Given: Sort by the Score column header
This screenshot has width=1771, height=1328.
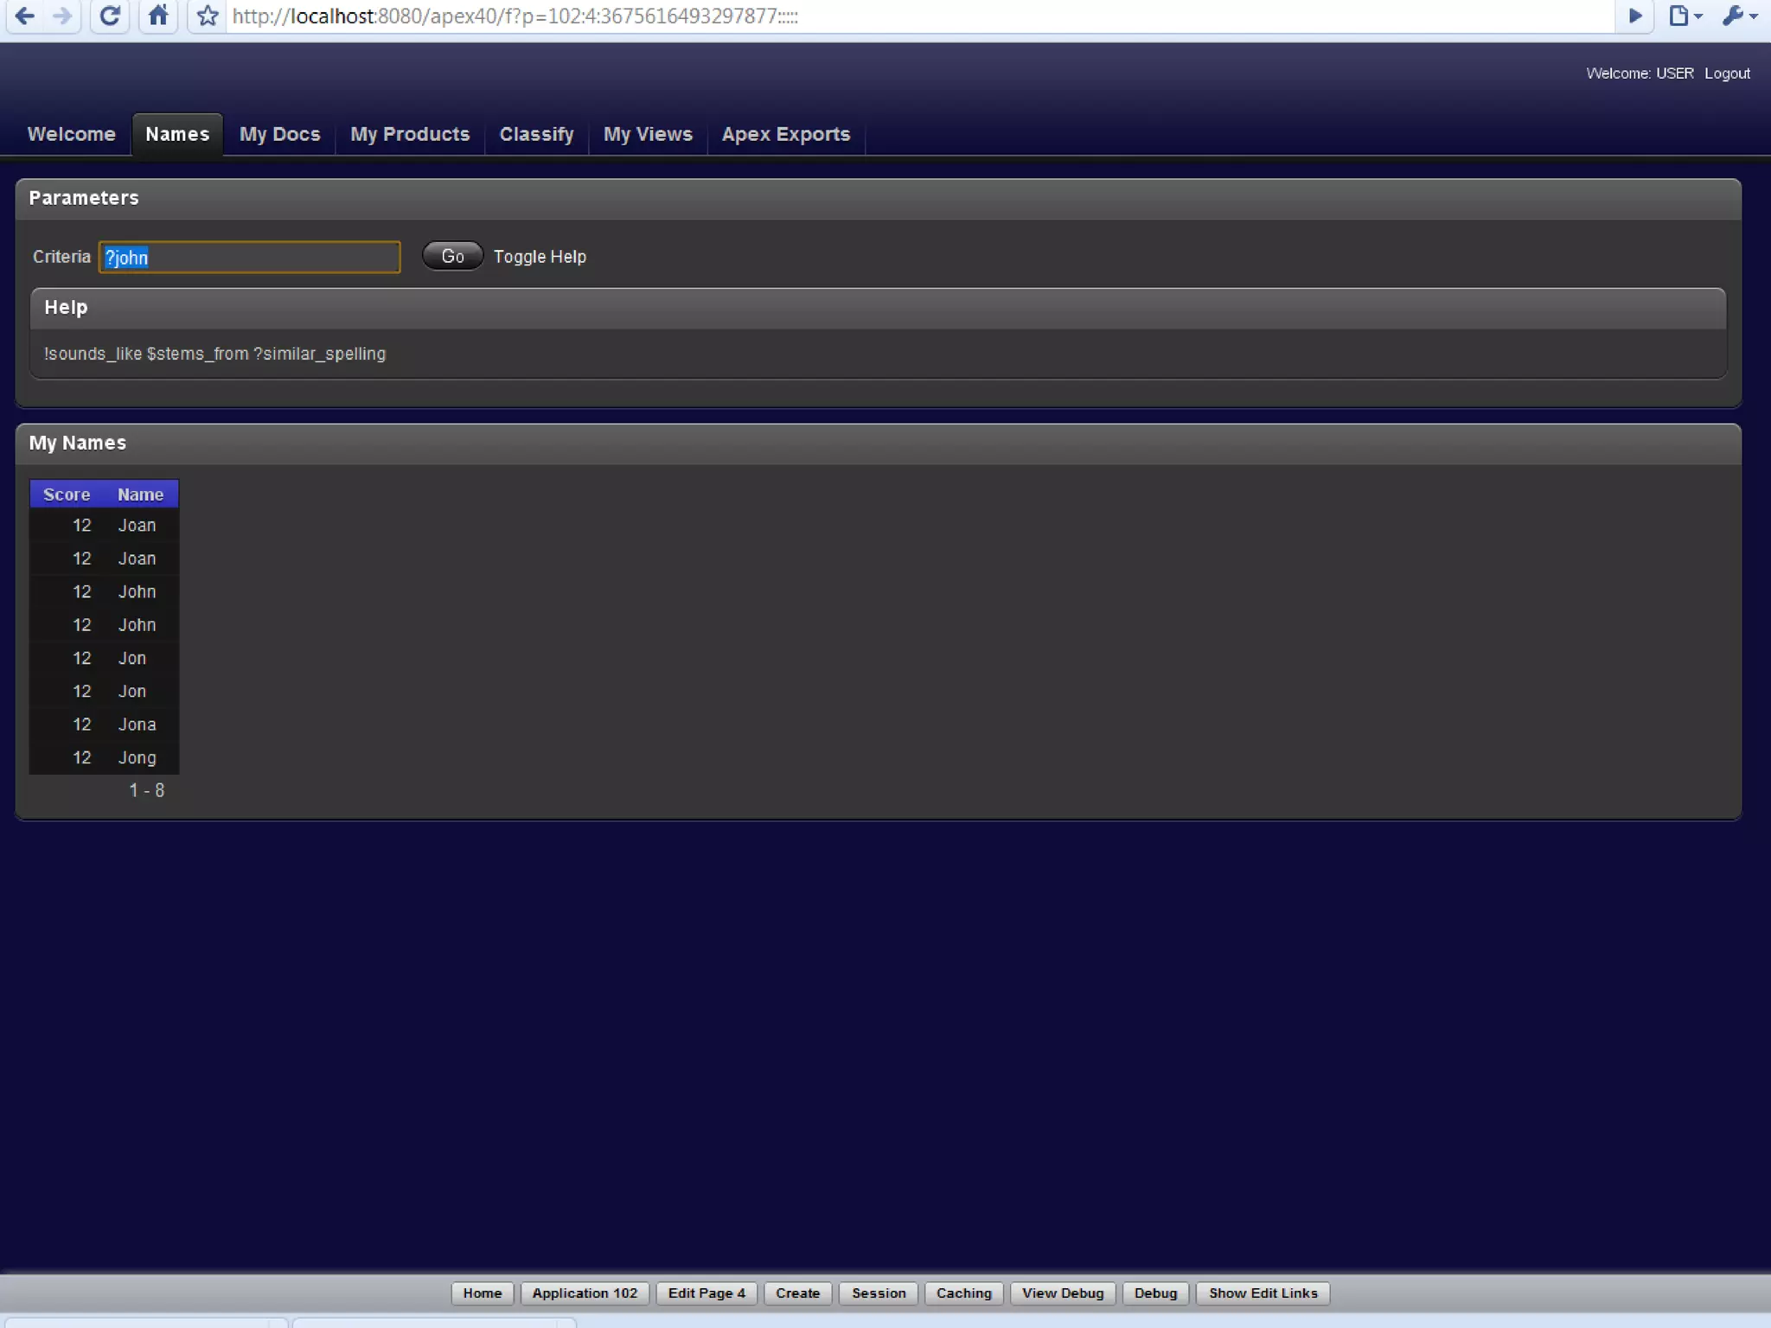Looking at the screenshot, I should pyautogui.click(x=67, y=495).
